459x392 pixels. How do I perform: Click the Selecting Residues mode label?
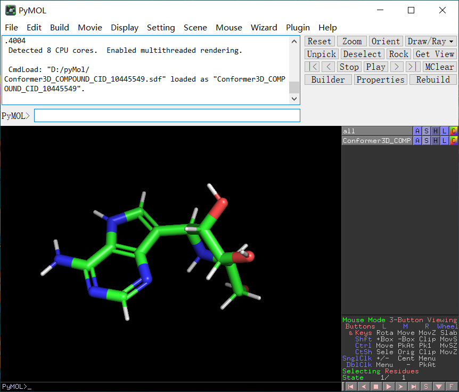coord(381,371)
